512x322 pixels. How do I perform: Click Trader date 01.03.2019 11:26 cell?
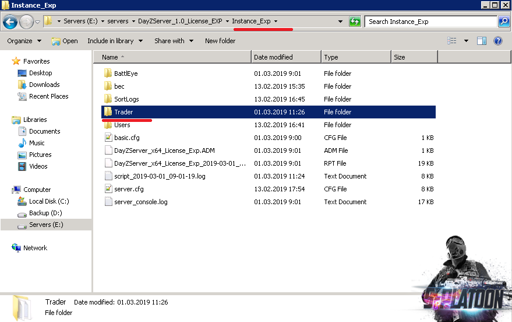click(x=280, y=112)
